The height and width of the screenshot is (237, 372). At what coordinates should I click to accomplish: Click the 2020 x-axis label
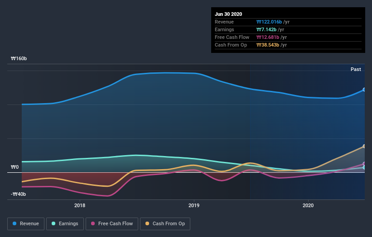coord(308,205)
